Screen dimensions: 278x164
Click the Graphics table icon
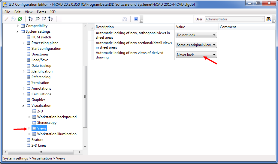coord(28,100)
